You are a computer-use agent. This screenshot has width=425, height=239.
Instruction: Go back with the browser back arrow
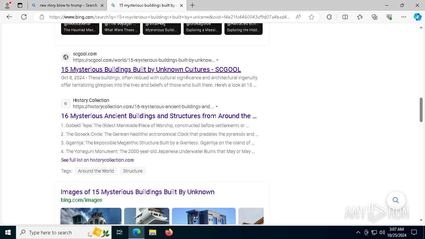pos(9,17)
